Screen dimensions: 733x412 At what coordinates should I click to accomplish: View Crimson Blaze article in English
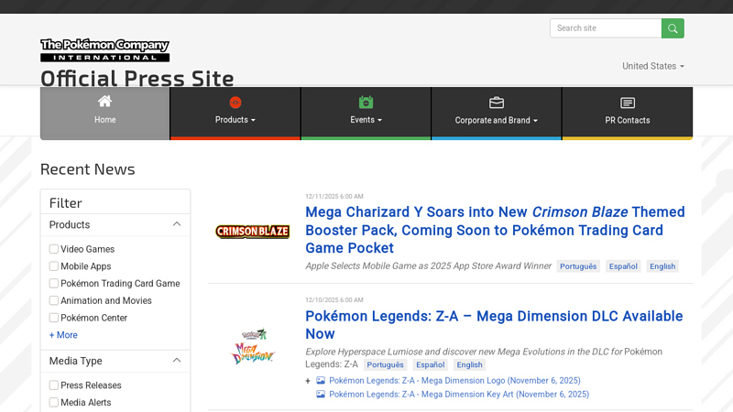[x=662, y=266]
